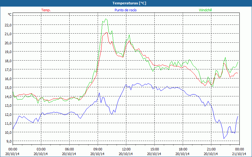The width and height of the screenshot is (252, 157).
Task: Click the blue dew point minimum near 22:20
Action: point(224,138)
